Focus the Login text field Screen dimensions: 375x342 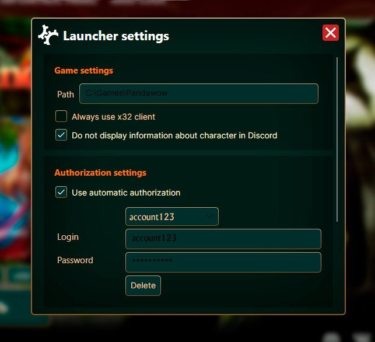point(223,239)
